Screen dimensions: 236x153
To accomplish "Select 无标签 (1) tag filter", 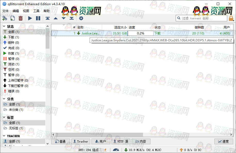I will [x=24, y=128].
